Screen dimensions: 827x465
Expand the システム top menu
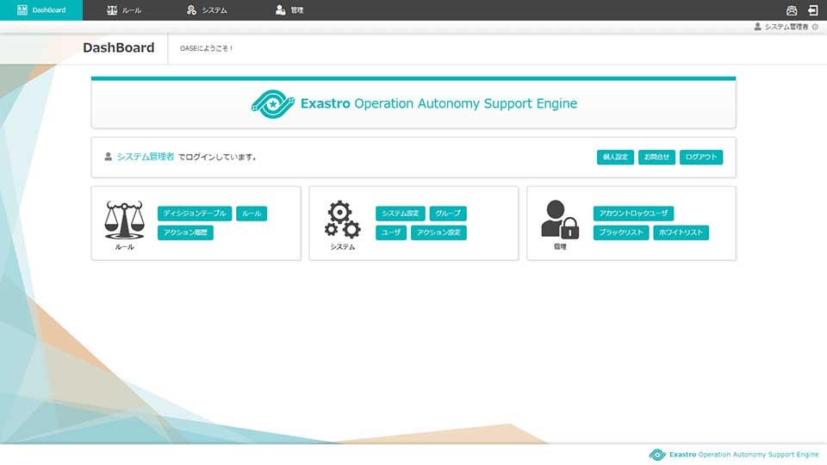pyautogui.click(x=207, y=10)
